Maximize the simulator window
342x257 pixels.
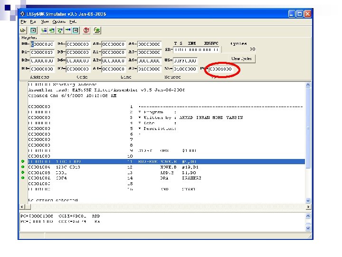tap(300, 14)
